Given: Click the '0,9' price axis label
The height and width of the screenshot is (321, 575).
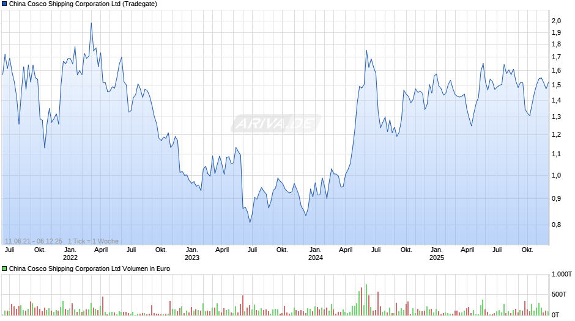Looking at the screenshot, I should [556, 199].
